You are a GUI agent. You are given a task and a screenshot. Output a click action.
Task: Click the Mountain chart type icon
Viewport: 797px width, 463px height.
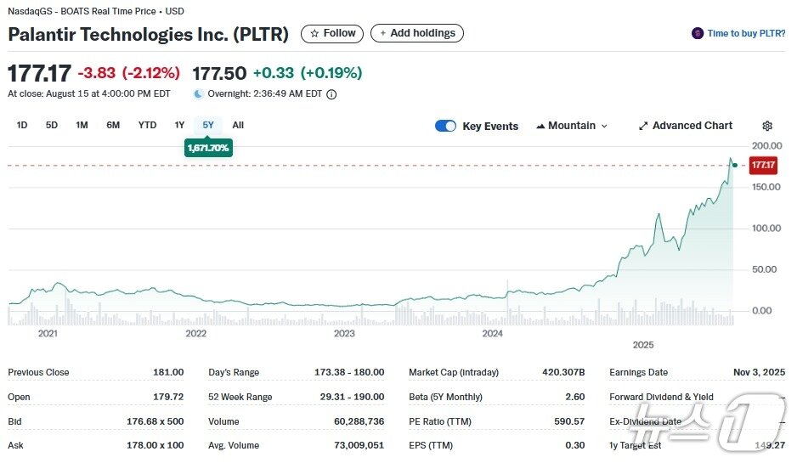point(540,126)
